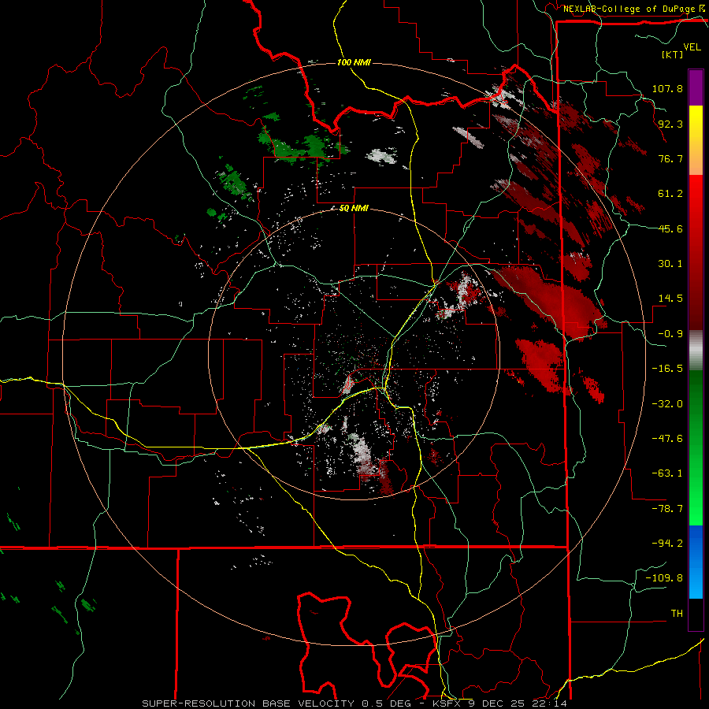Click the NEXLAB-College of DuPage label

point(631,9)
